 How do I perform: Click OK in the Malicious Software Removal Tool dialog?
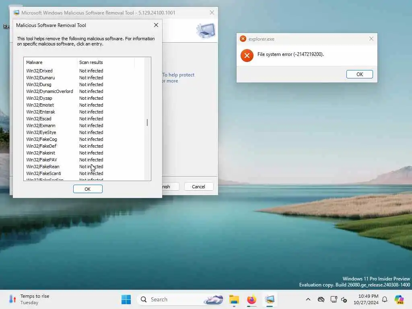point(88,189)
